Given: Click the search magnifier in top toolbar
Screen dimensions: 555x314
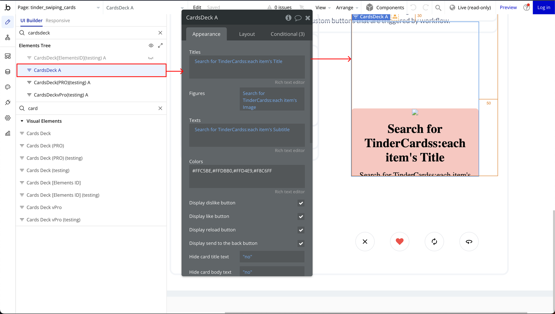Looking at the screenshot, I should [x=438, y=8].
